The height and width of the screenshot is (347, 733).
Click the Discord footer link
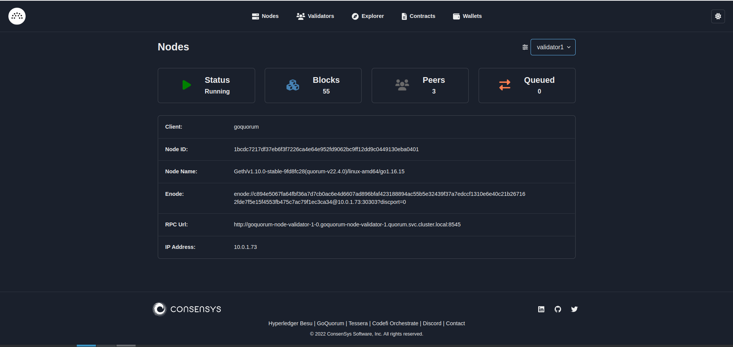(x=432, y=323)
